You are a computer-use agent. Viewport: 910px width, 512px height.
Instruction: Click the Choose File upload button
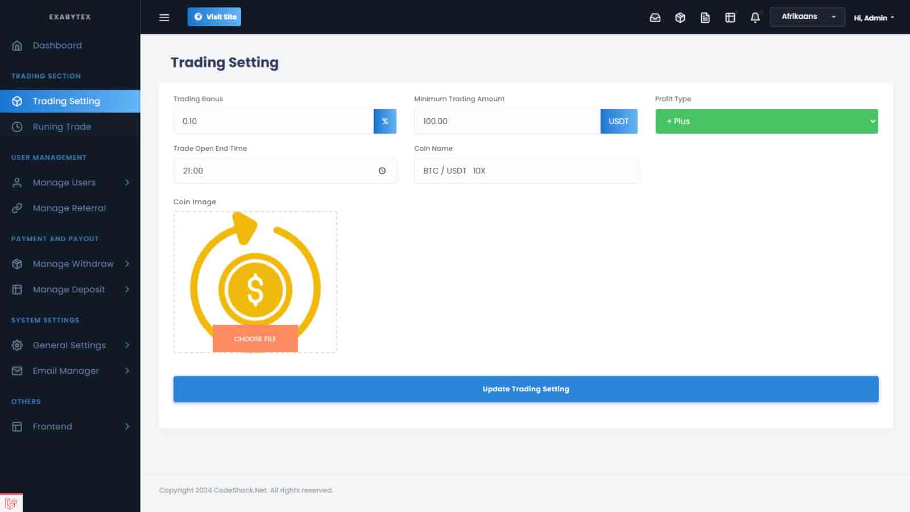click(x=255, y=338)
